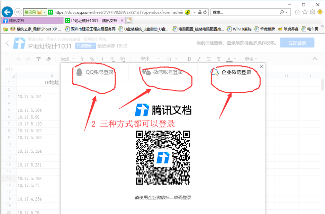Open the Win10系统 bookmark link
This screenshot has width=325, height=214.
point(240,29)
